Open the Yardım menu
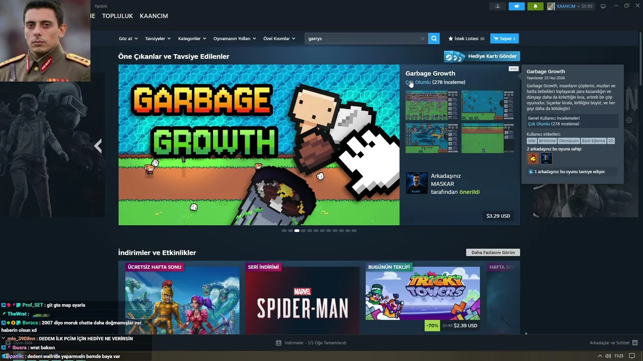643x361 pixels. coord(101,6)
